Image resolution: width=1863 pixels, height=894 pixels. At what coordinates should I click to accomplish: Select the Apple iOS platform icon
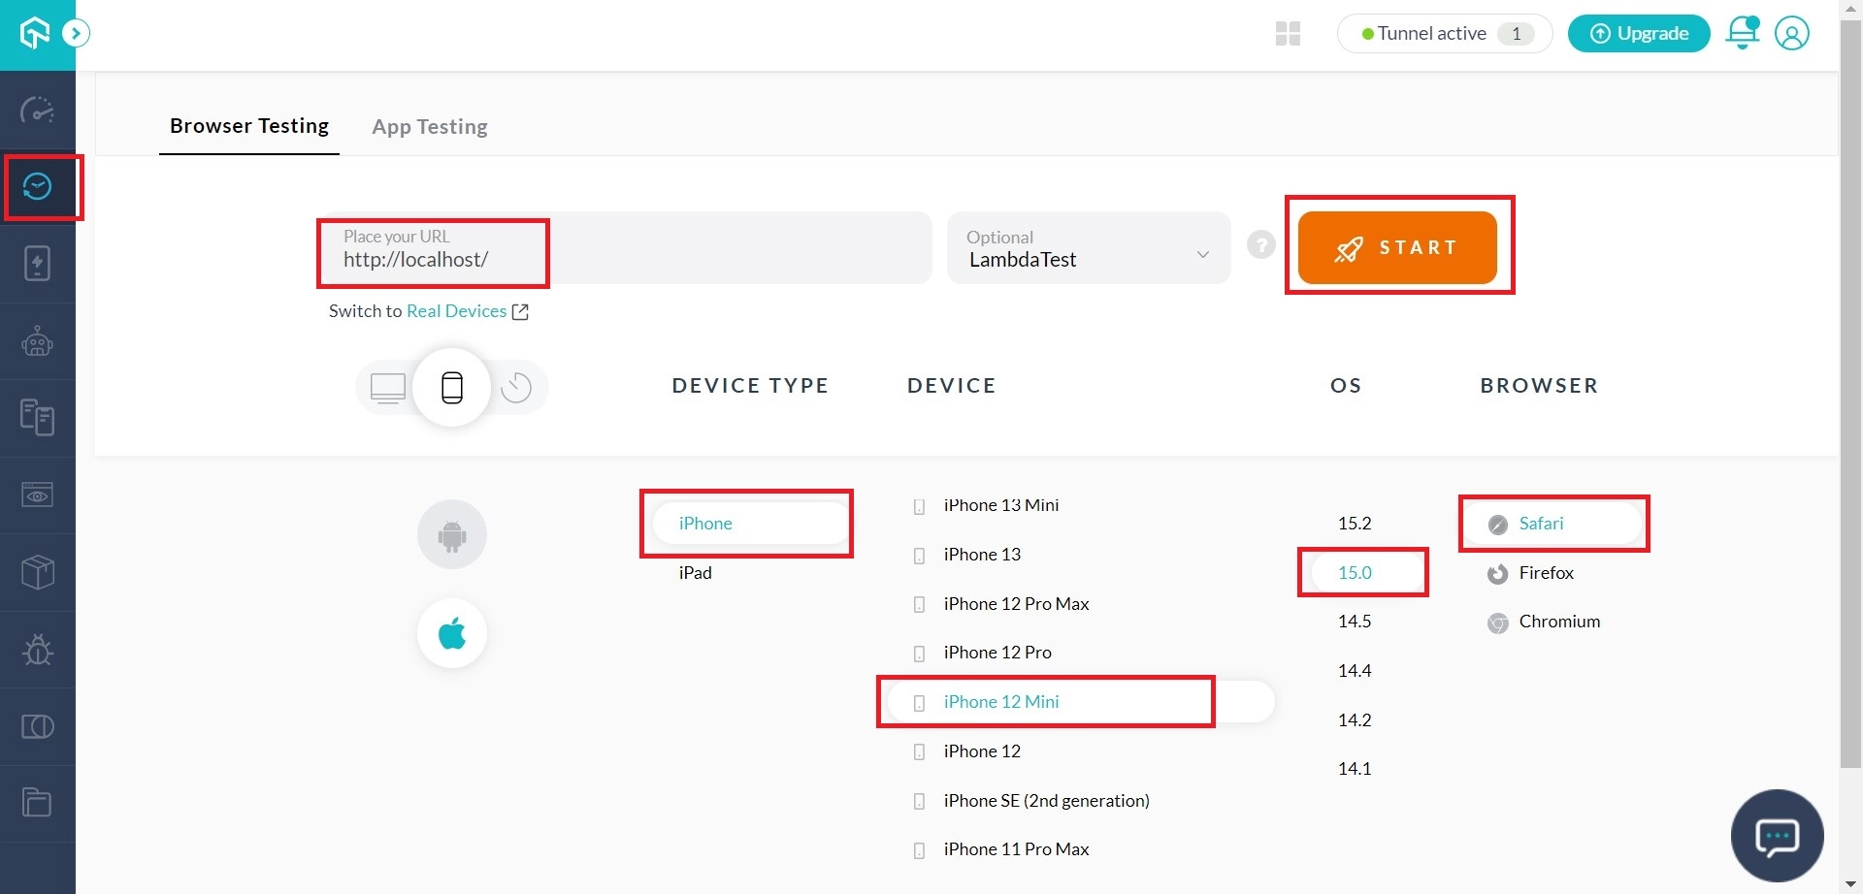[452, 634]
